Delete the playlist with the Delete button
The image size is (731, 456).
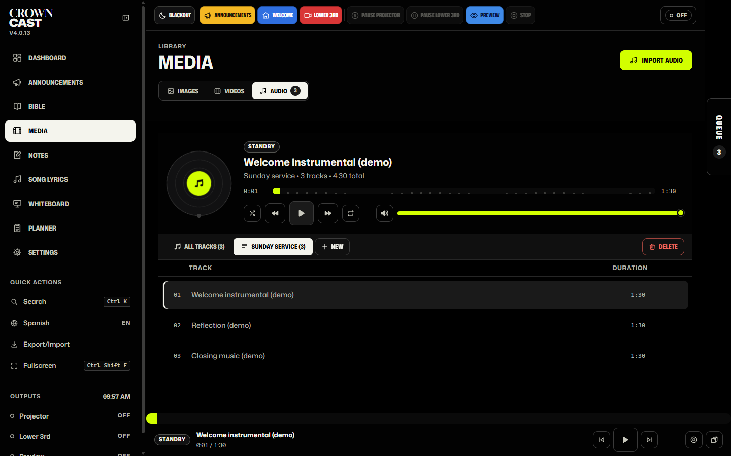tap(663, 247)
